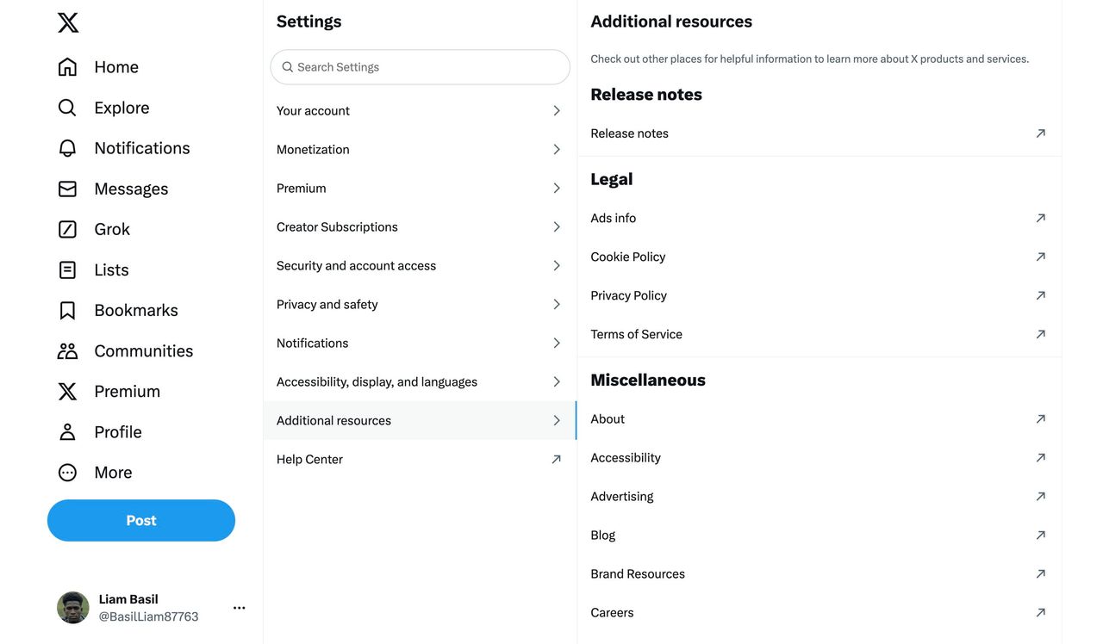Open More options circle icon

coord(67,472)
